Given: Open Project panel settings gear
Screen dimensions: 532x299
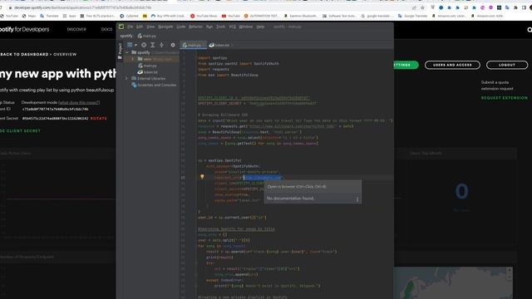Looking at the screenshot, I should click(173, 45).
